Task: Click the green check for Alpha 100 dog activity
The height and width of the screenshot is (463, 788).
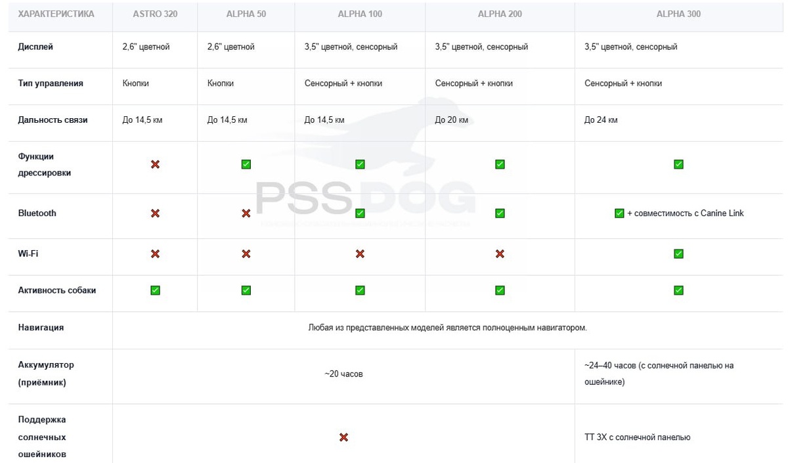Action: click(360, 290)
